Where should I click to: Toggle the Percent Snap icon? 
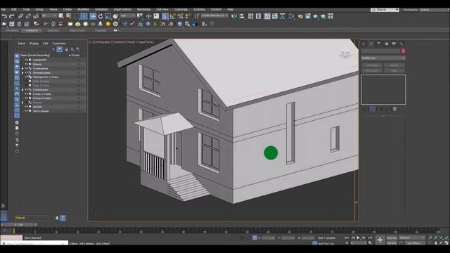tap(180, 16)
